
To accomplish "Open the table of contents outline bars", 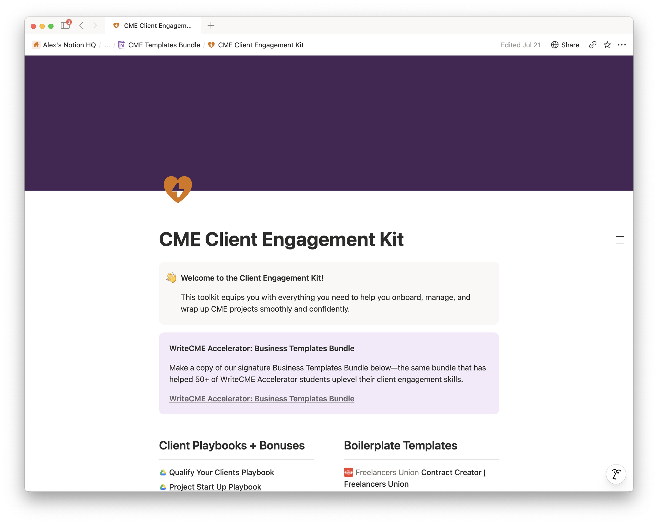I will (x=620, y=239).
